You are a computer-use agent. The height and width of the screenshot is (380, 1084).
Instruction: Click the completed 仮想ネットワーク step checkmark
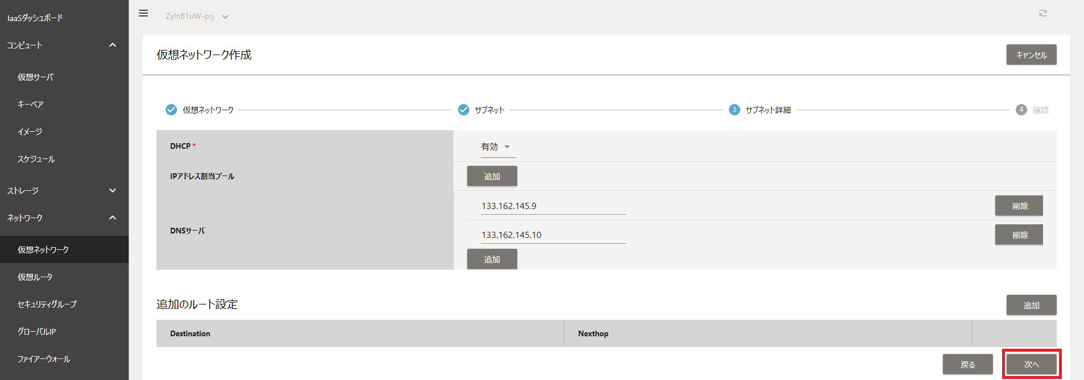[171, 110]
